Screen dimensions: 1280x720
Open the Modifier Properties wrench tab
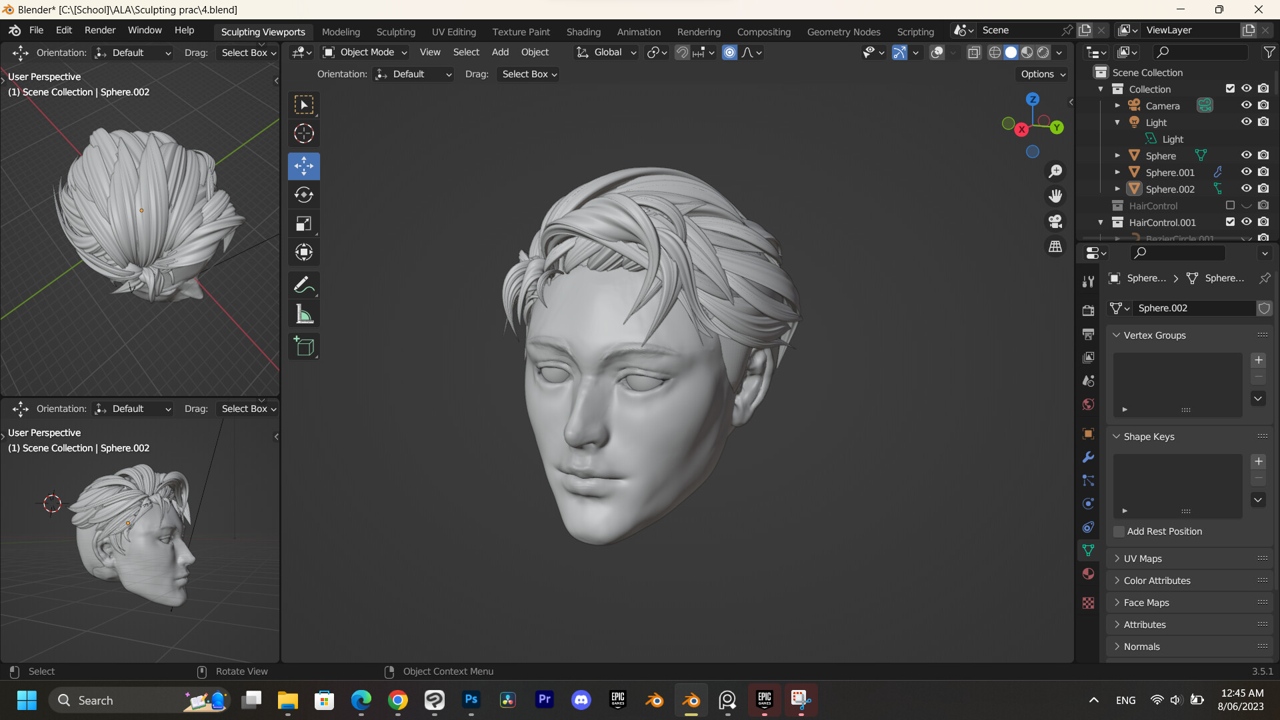[x=1088, y=457]
